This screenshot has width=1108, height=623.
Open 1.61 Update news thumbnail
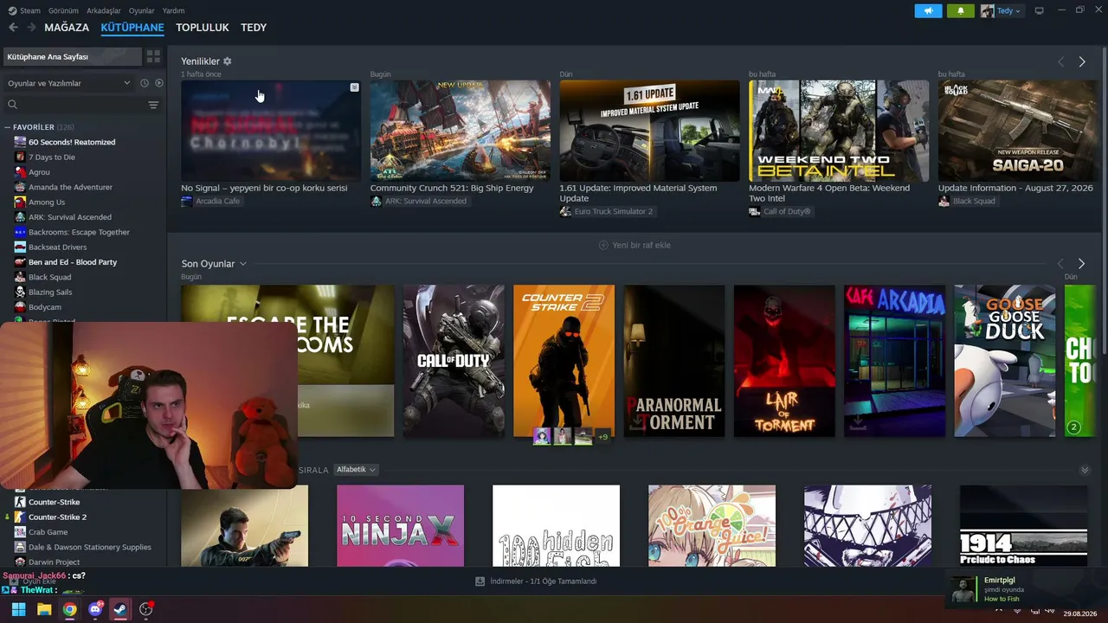[x=649, y=131]
